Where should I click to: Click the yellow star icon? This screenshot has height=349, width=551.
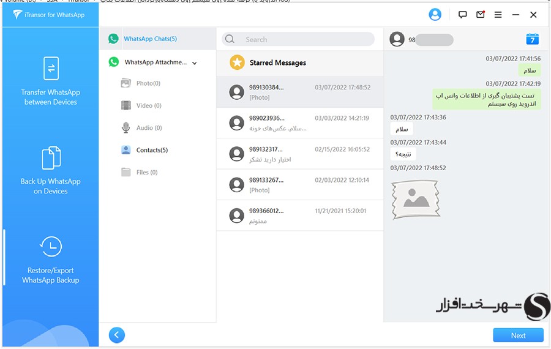tap(237, 62)
